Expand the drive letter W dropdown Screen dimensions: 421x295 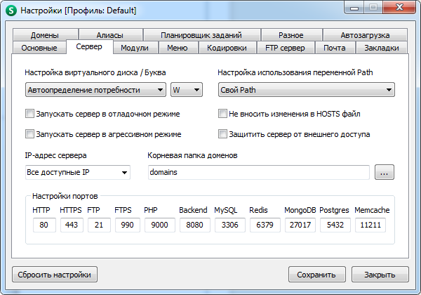point(186,90)
